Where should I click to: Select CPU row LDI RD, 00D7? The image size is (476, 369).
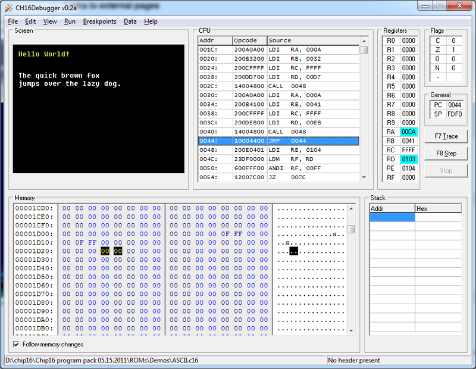click(278, 77)
